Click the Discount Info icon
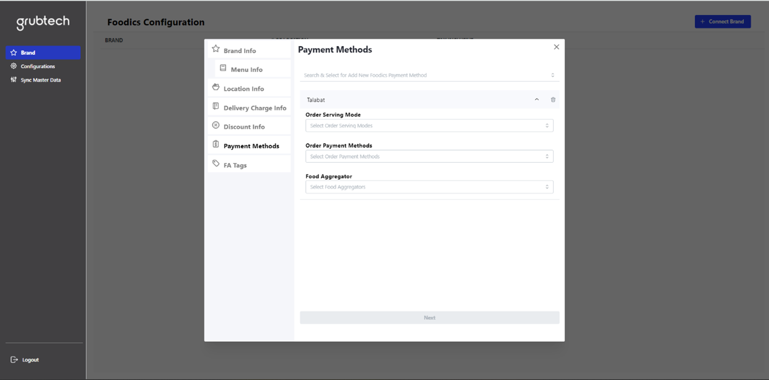Screen dimensions: 769x380 coord(216,125)
